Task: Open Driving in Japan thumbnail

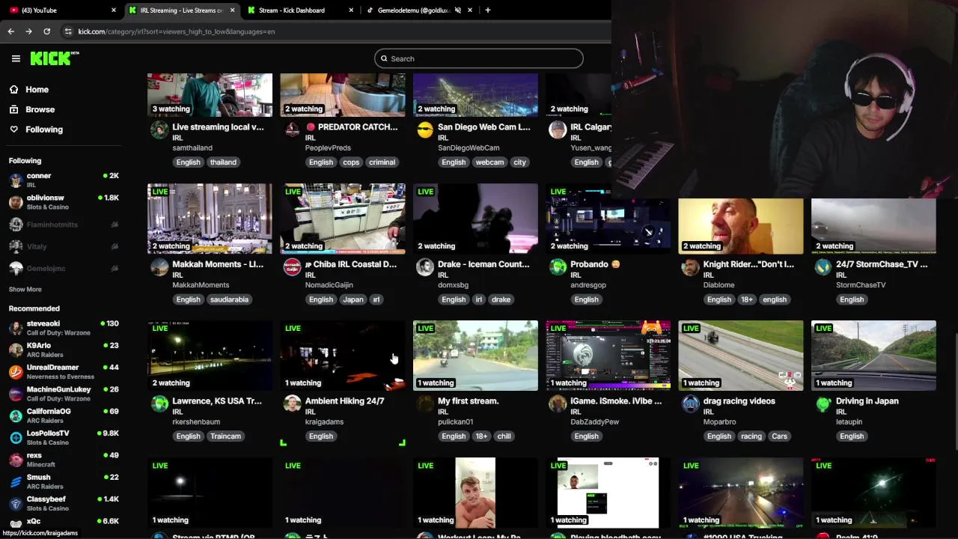Action: coord(873,356)
